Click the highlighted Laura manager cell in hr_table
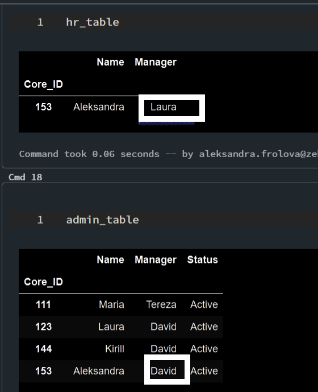Viewport: 318px width, 392px height. pyautogui.click(x=171, y=108)
